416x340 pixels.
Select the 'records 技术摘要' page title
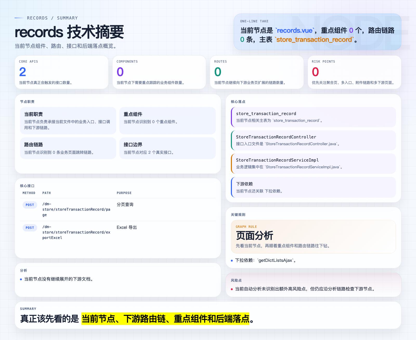pos(69,32)
